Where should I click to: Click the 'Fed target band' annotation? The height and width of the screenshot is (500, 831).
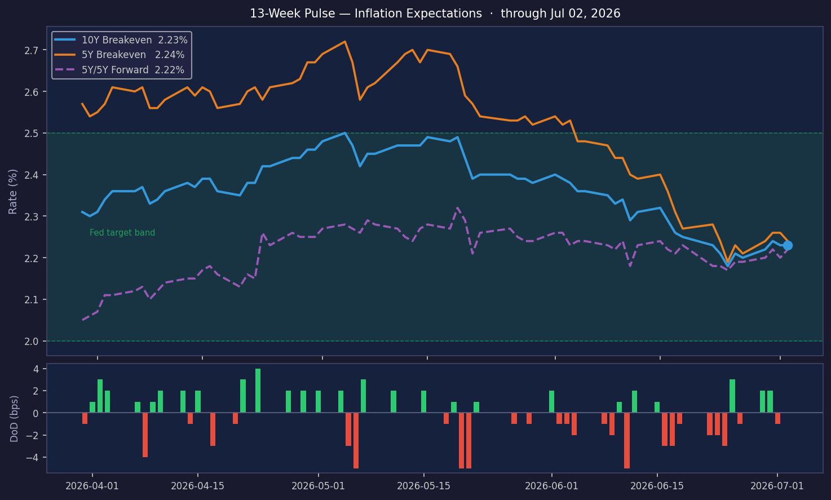point(122,233)
